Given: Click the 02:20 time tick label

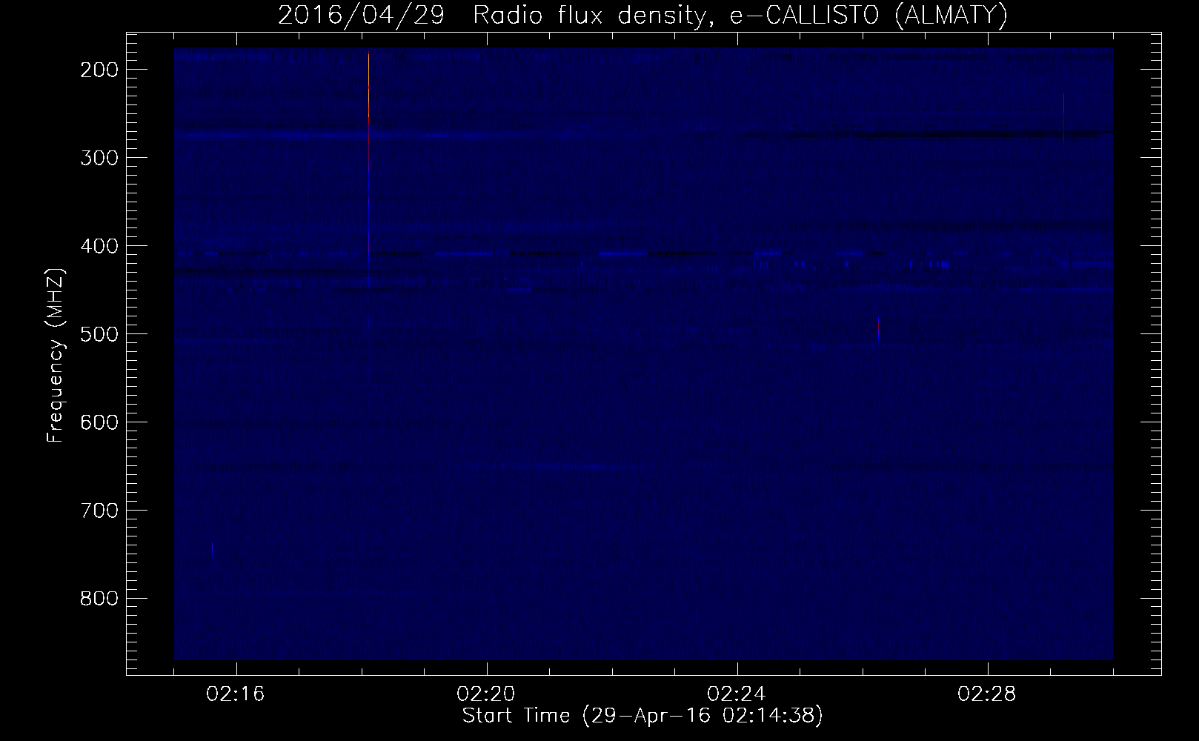Looking at the screenshot, I should pyautogui.click(x=487, y=694).
